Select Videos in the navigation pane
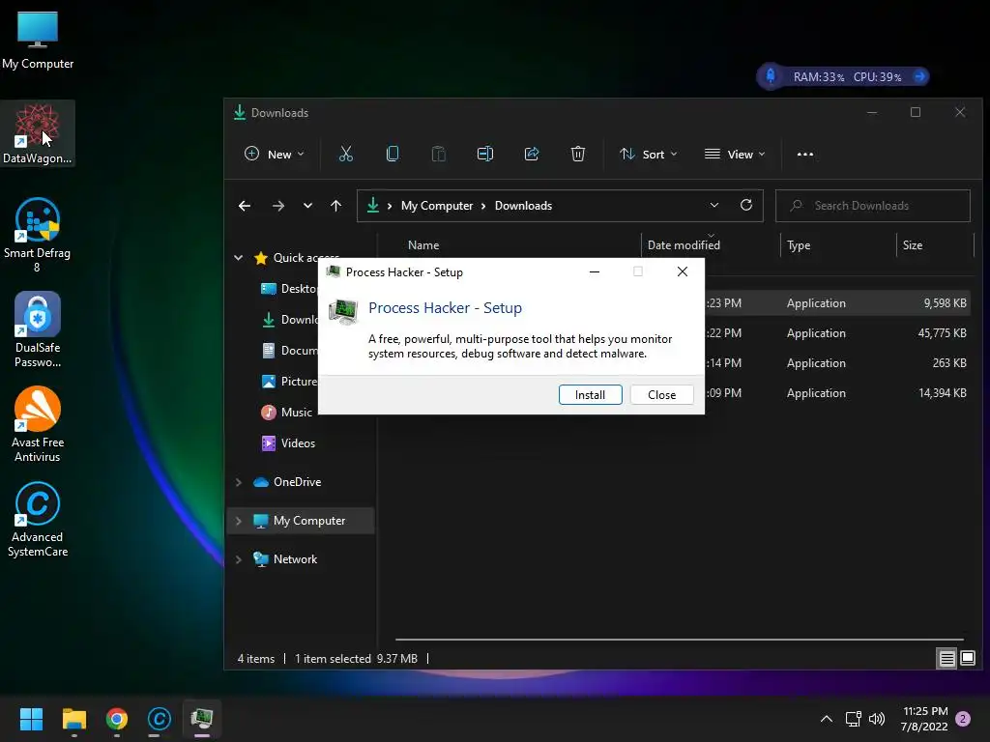 point(298,442)
